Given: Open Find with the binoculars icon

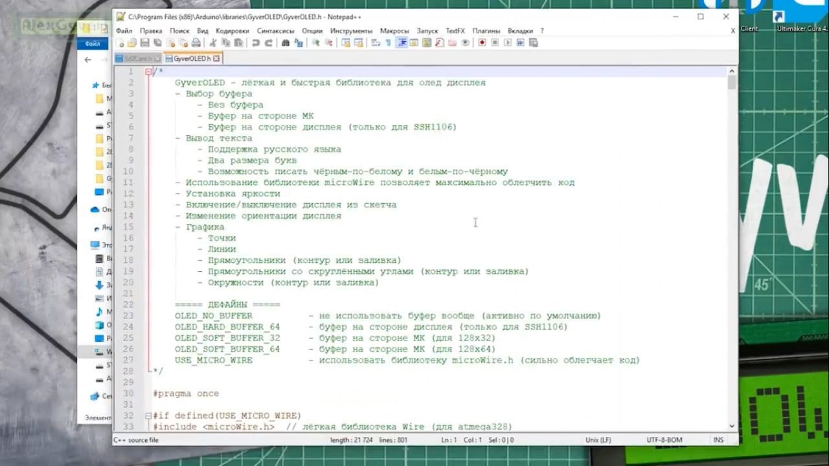Looking at the screenshot, I should coord(286,43).
